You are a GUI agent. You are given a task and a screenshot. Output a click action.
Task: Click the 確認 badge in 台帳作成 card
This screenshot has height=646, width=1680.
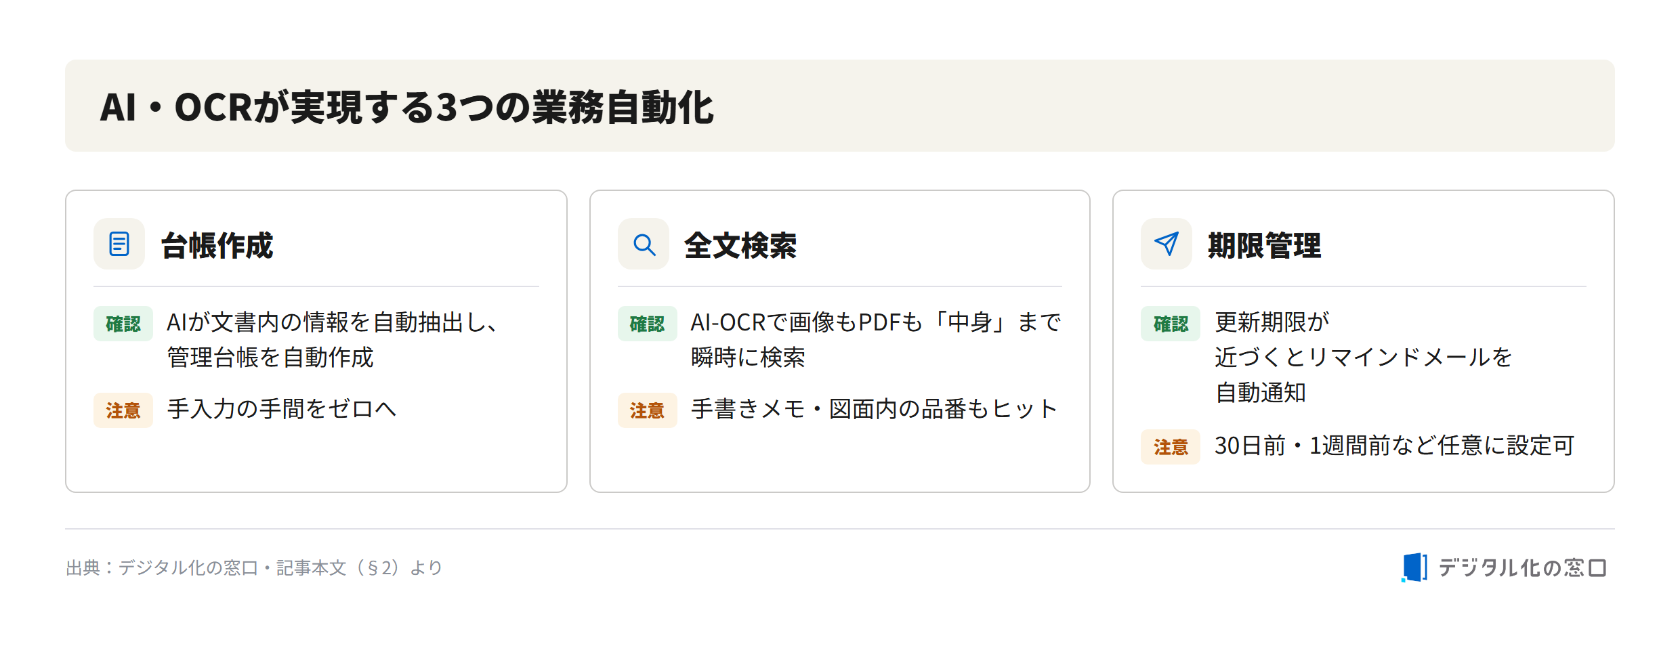123,324
